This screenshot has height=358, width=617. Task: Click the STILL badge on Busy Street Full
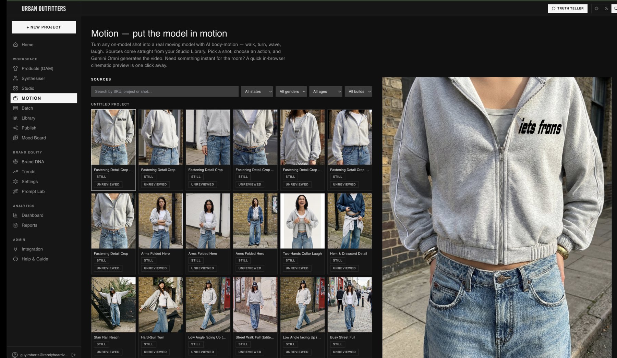pyautogui.click(x=338, y=344)
